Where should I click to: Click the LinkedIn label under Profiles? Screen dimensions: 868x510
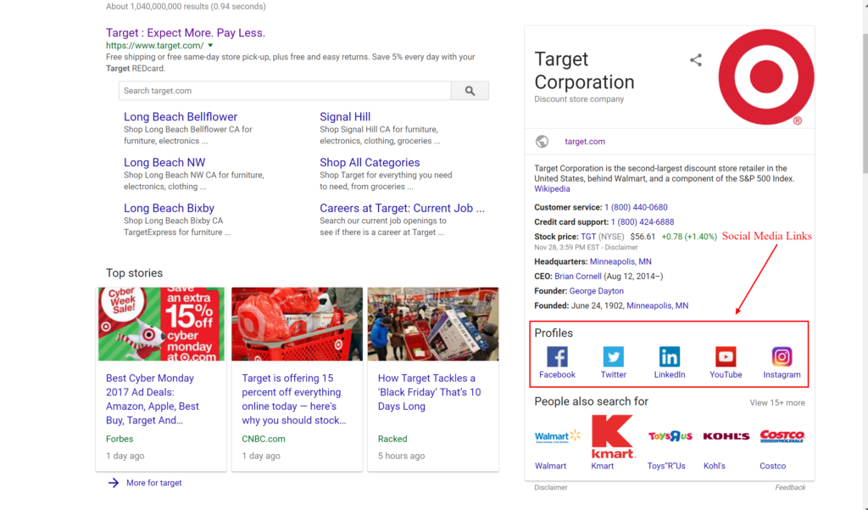[670, 375]
